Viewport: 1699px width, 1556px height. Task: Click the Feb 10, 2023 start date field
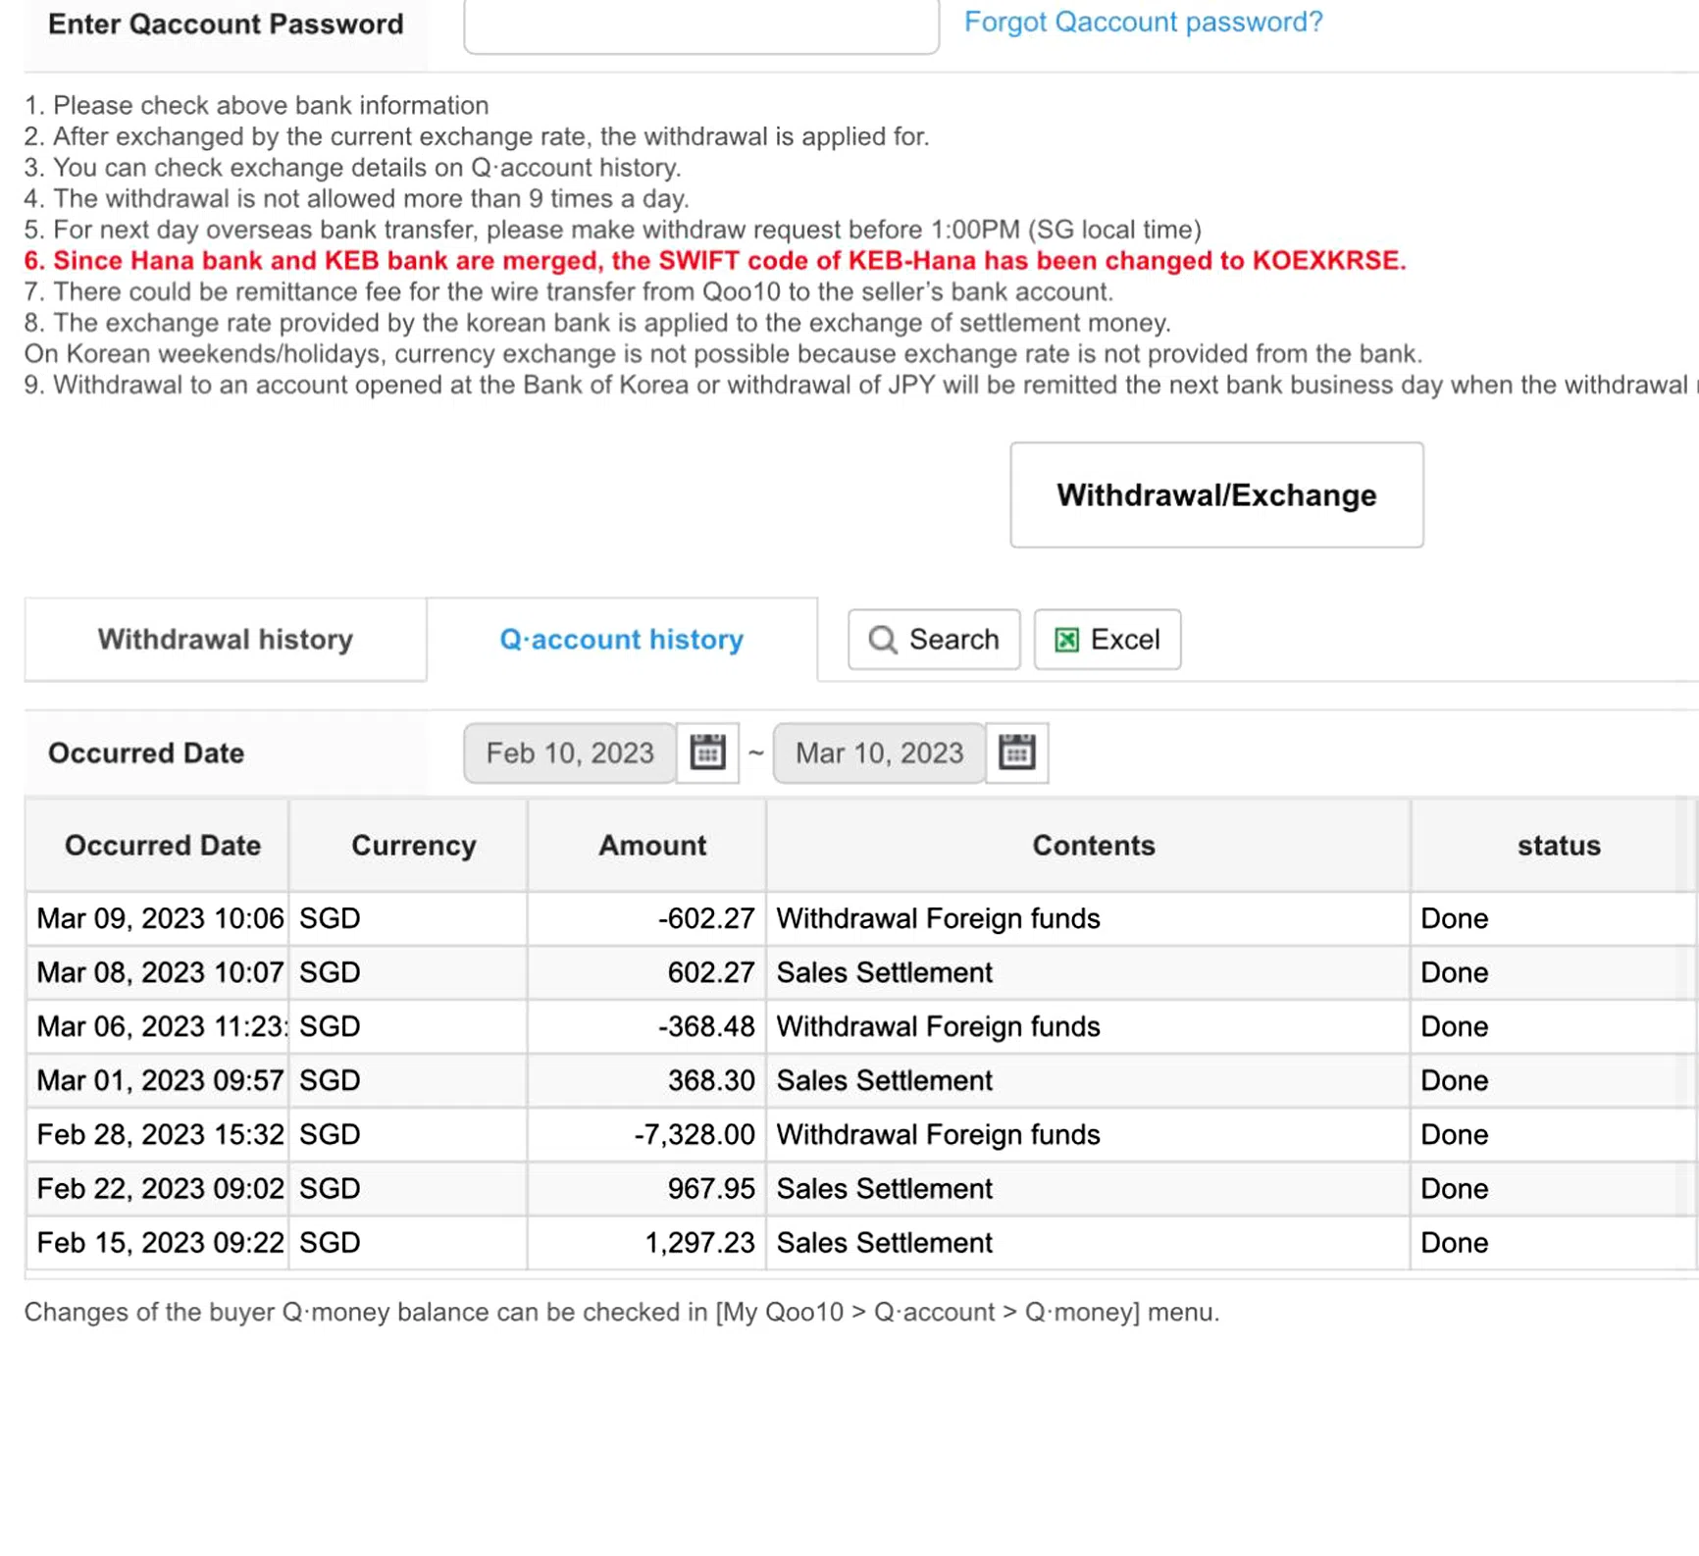coord(569,752)
